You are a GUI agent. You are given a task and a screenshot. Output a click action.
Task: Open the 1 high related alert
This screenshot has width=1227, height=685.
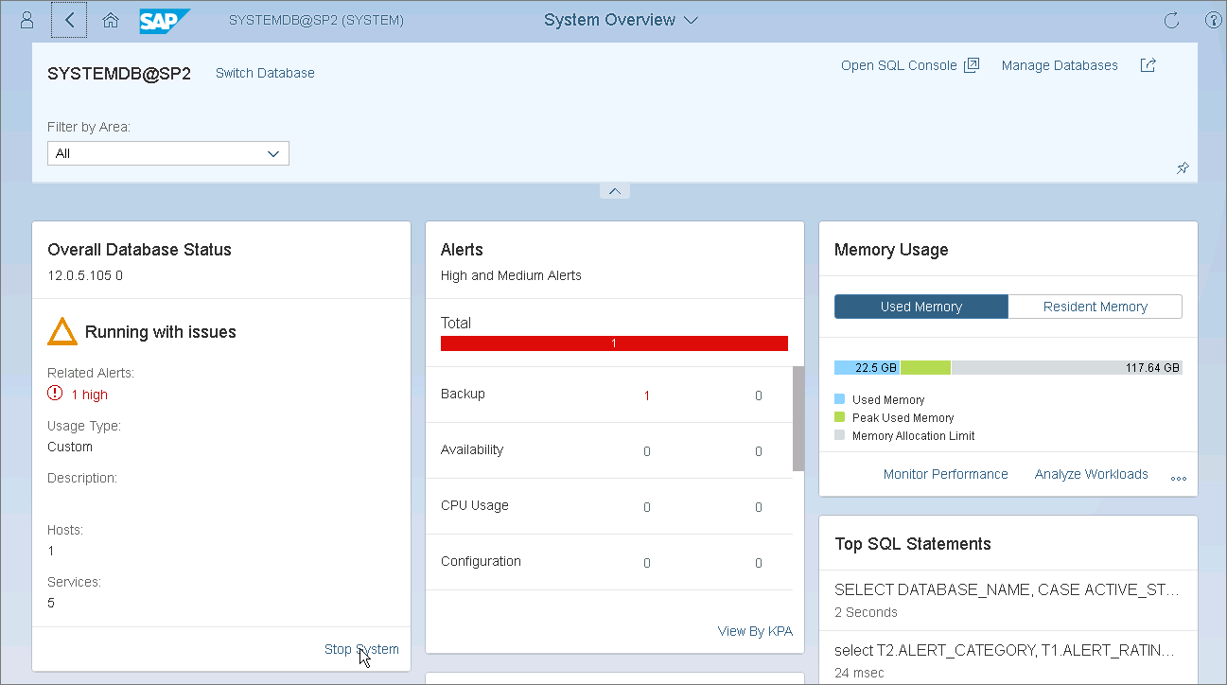pyautogui.click(x=89, y=395)
